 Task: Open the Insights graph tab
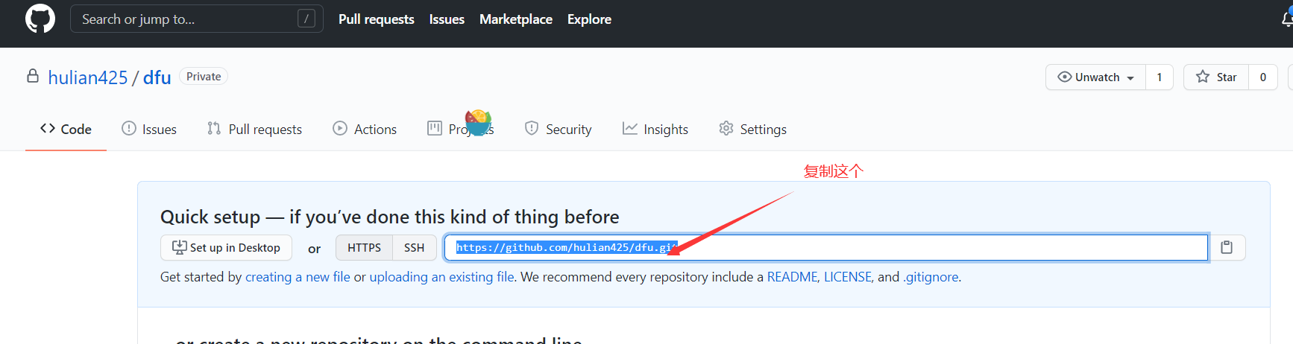[655, 129]
